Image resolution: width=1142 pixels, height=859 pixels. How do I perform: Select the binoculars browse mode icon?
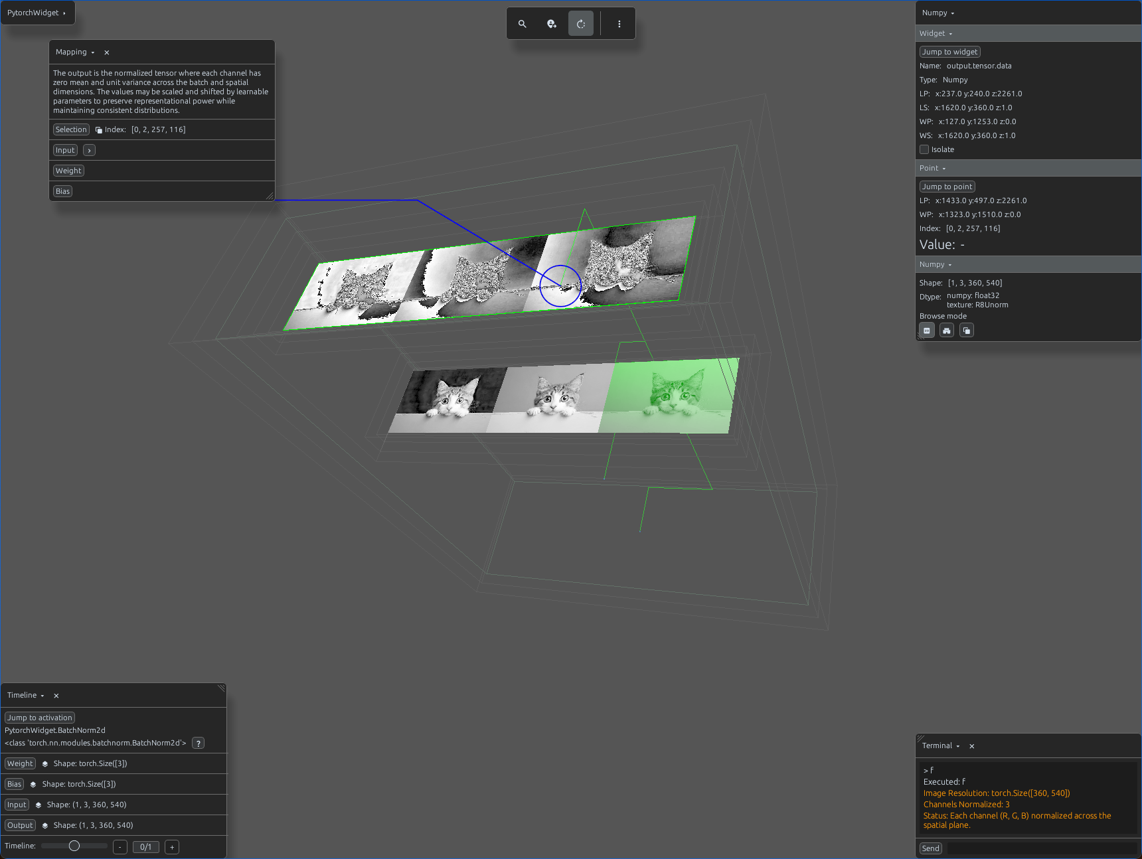(947, 331)
